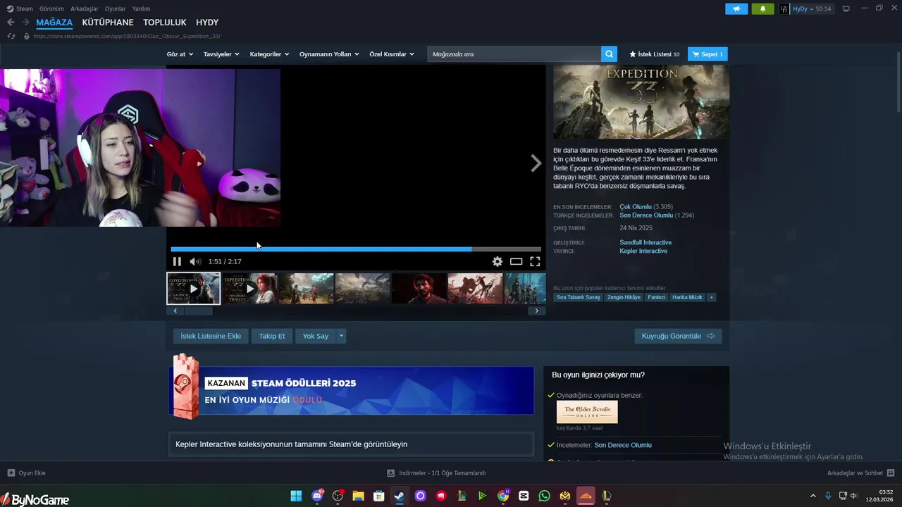Open the Steam Ödülleri 2025 banner
Viewport: 902px width, 507px height.
click(351, 390)
